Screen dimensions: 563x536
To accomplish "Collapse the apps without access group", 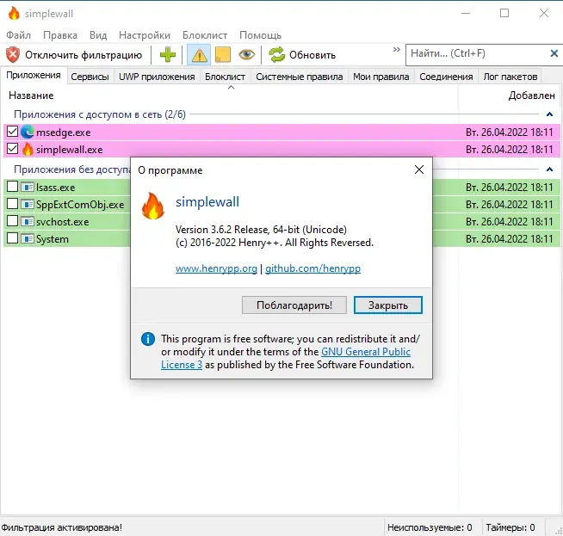I will point(549,169).
